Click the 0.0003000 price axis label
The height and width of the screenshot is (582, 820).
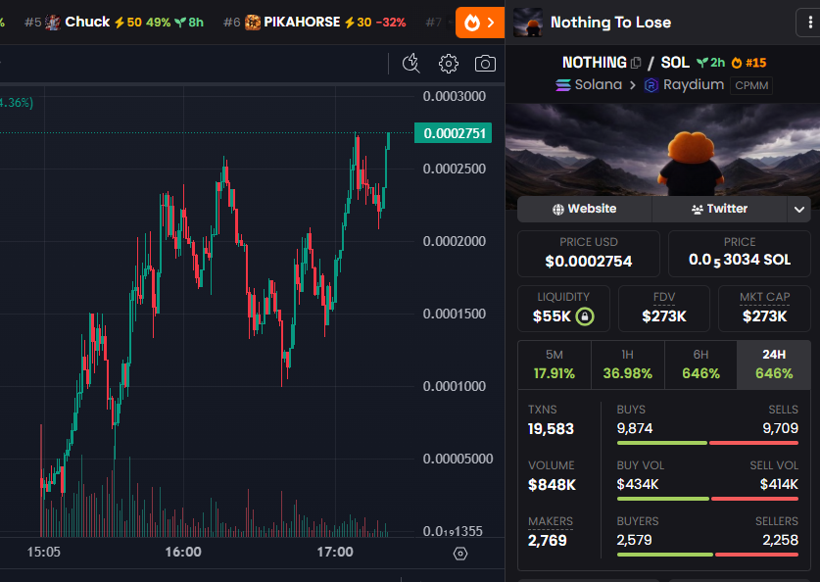454,96
